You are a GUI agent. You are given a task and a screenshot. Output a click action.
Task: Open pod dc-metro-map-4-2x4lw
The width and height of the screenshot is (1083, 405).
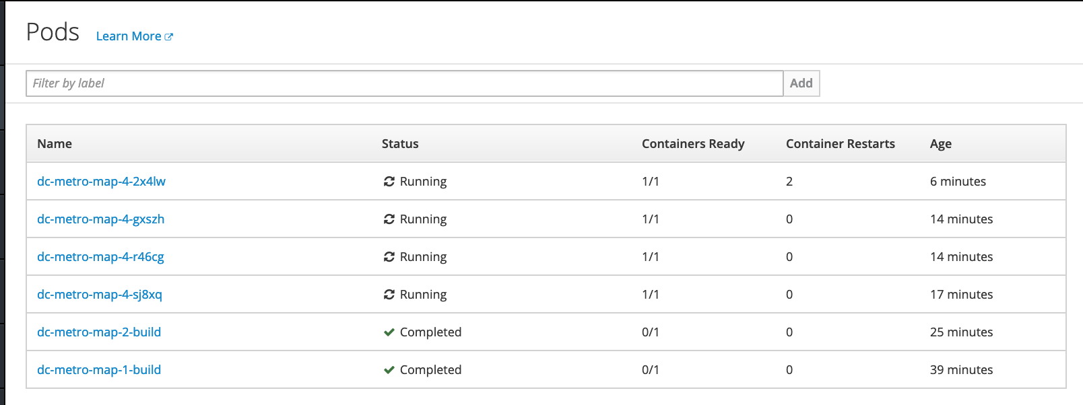tap(101, 182)
